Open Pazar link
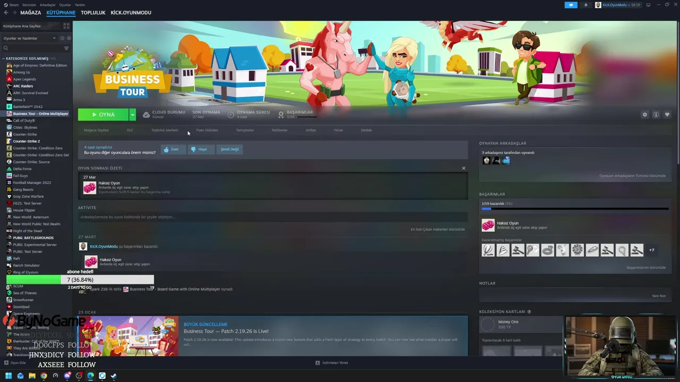Viewport: 680px width, 382px height. pos(338,130)
